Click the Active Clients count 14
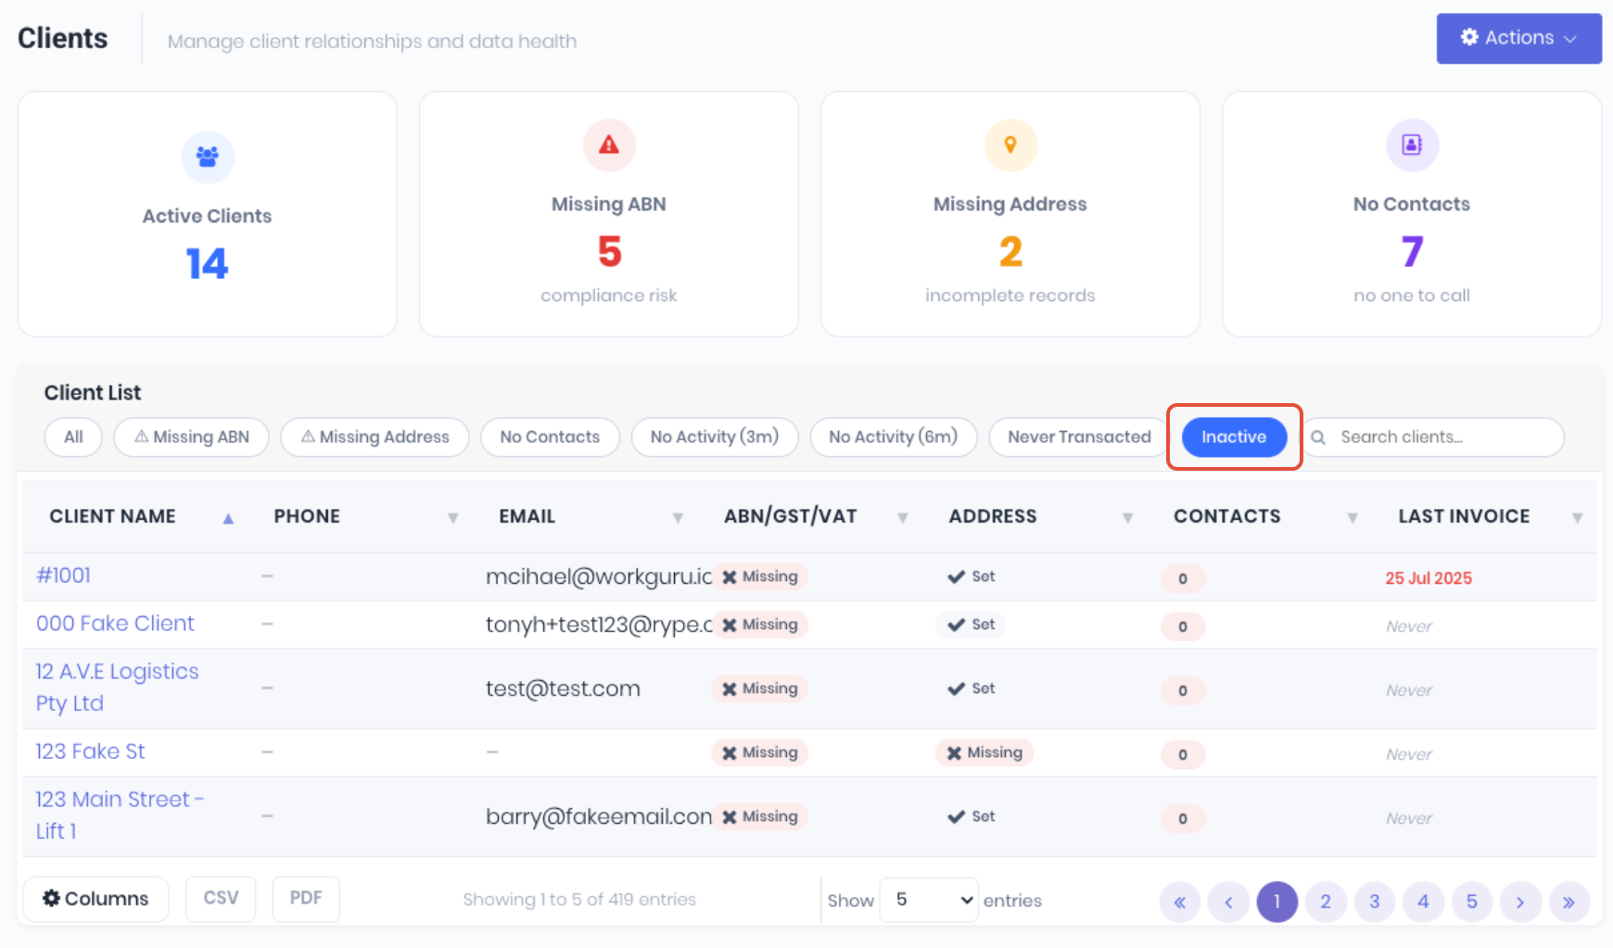 coord(207,264)
